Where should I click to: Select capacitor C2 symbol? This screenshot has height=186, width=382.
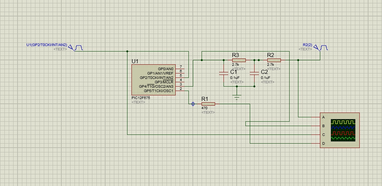point(254,73)
